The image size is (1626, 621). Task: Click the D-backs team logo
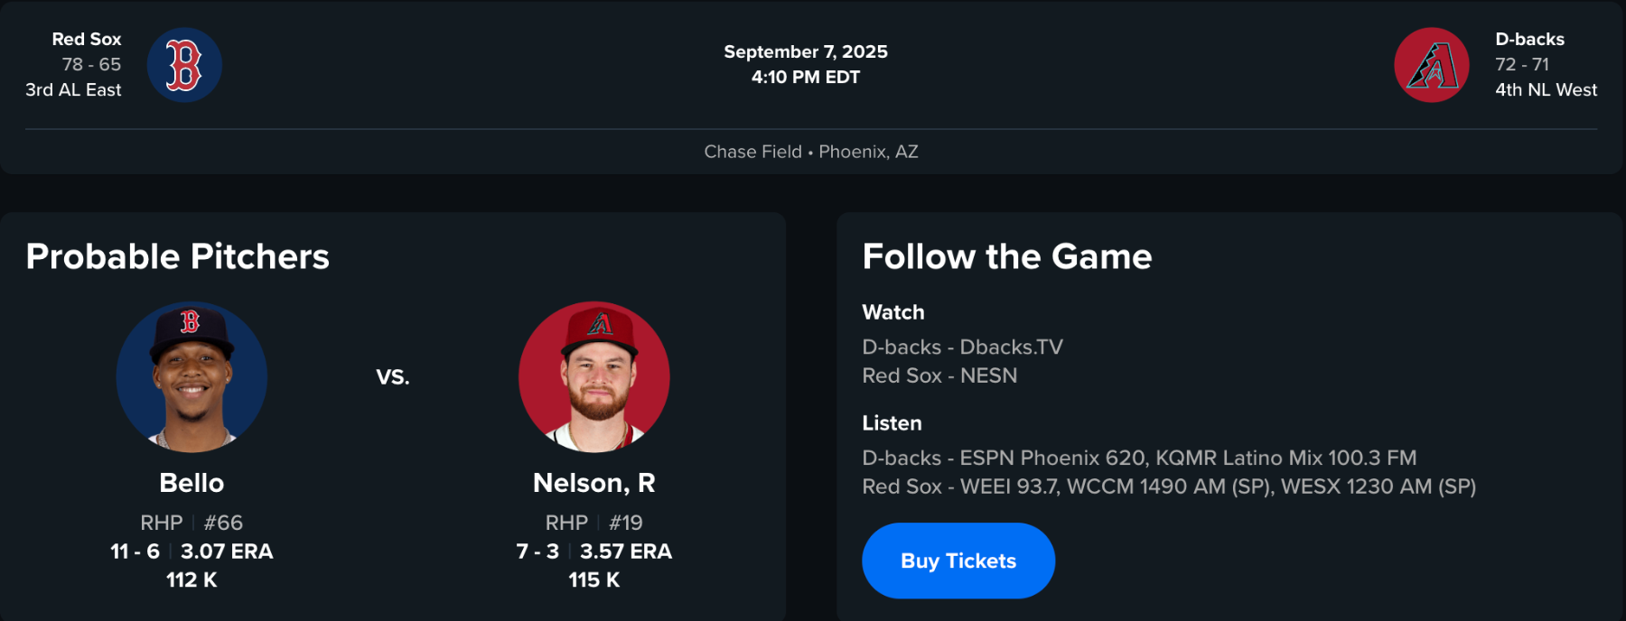tap(1432, 65)
